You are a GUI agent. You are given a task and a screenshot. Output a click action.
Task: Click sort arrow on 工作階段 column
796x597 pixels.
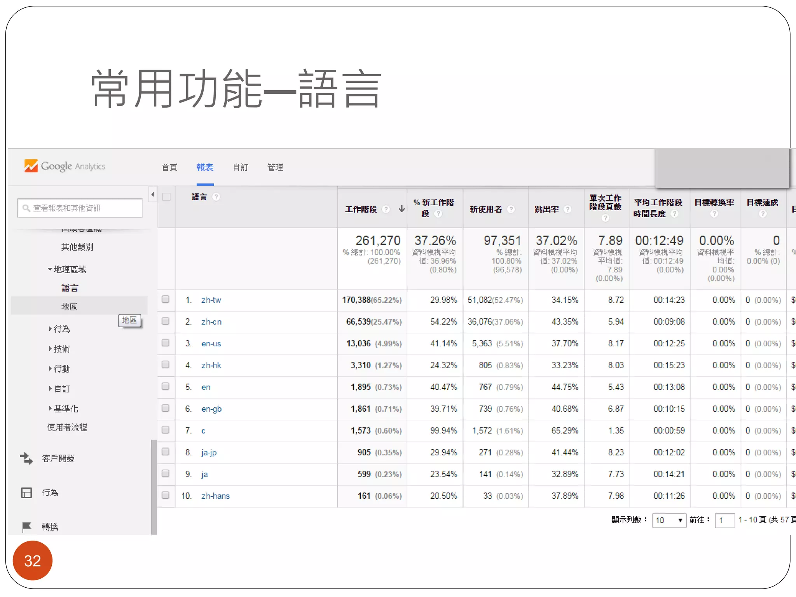(402, 209)
